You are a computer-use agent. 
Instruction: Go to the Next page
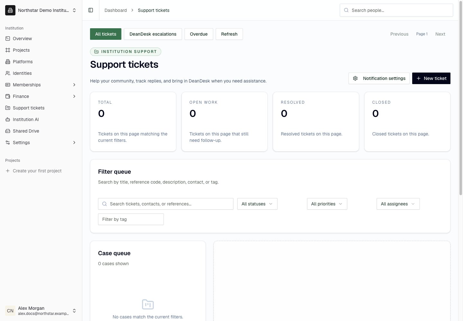(x=440, y=34)
